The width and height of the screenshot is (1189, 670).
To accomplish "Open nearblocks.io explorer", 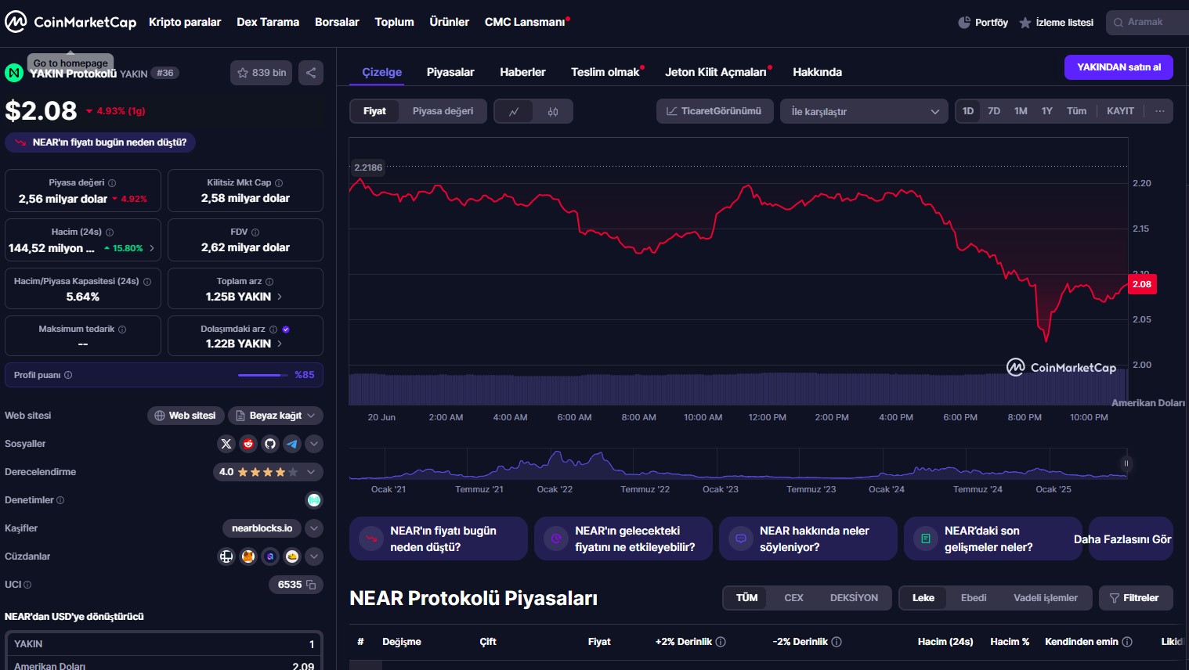I will click(262, 528).
